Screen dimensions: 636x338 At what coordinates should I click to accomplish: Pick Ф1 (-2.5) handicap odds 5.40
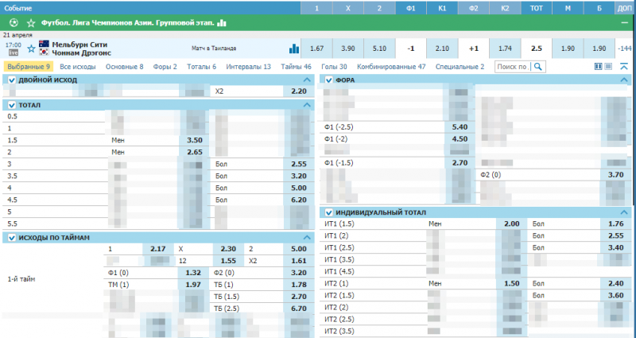point(459,127)
